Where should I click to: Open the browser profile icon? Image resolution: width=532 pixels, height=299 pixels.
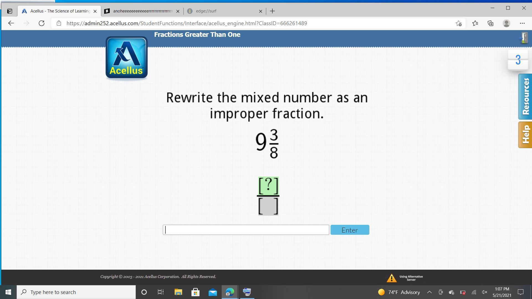(x=506, y=23)
